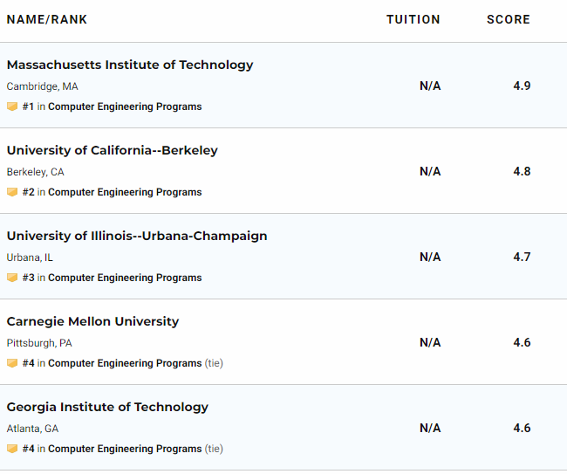Open Carnegie Mellon University school page

[x=92, y=321]
